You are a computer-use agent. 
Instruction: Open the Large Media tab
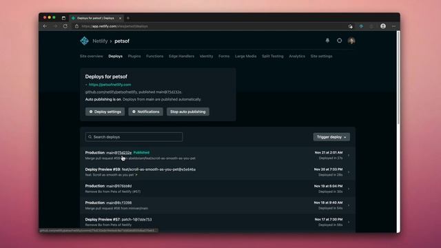tap(245, 56)
